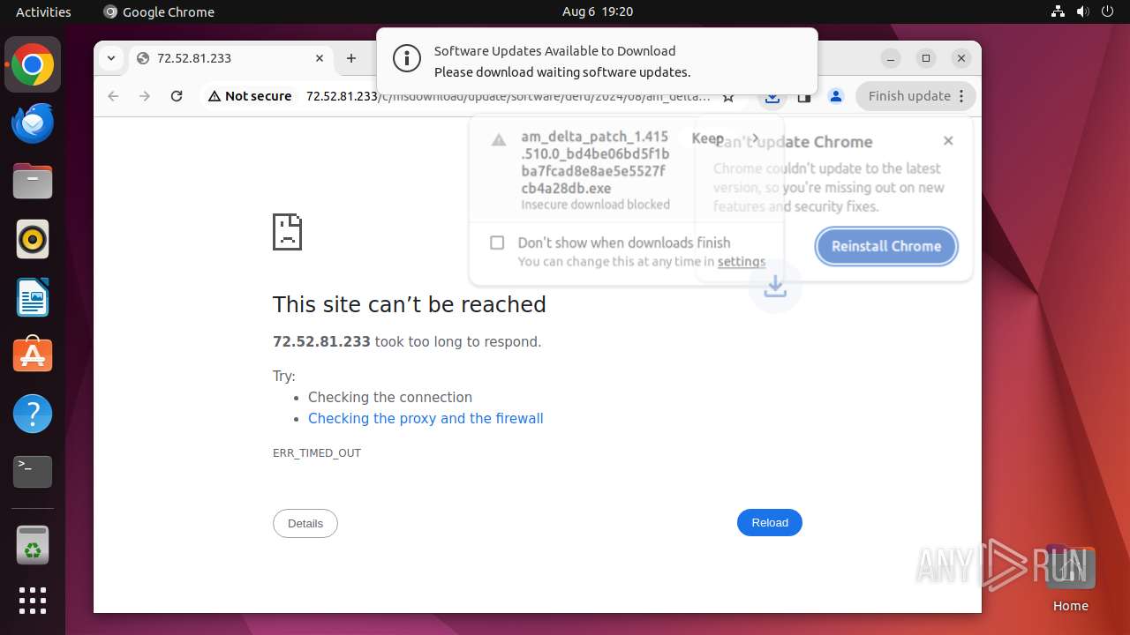Open the Files manager dock icon
Screen dimensions: 1130x635
point(33,182)
